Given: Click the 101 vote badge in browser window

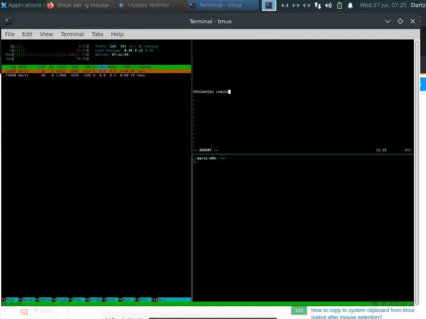Looking at the screenshot, I should [299, 310].
